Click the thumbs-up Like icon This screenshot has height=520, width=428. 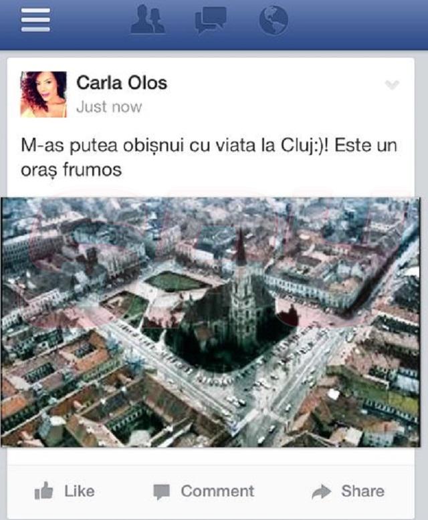click(x=43, y=491)
